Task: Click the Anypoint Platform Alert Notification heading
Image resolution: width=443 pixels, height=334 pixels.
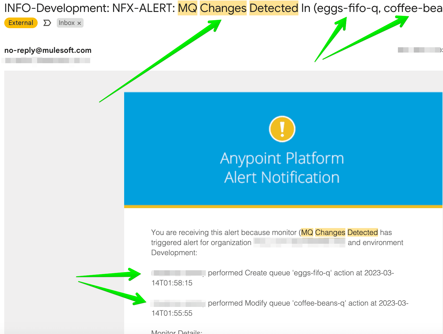Action: (x=282, y=168)
